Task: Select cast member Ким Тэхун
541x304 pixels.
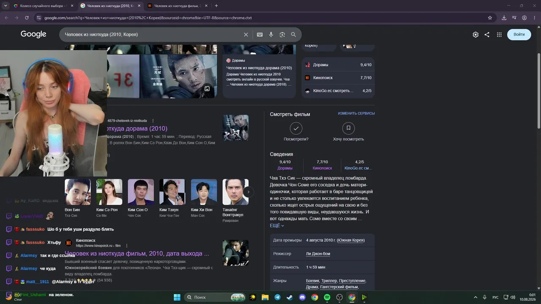Action: (172, 198)
